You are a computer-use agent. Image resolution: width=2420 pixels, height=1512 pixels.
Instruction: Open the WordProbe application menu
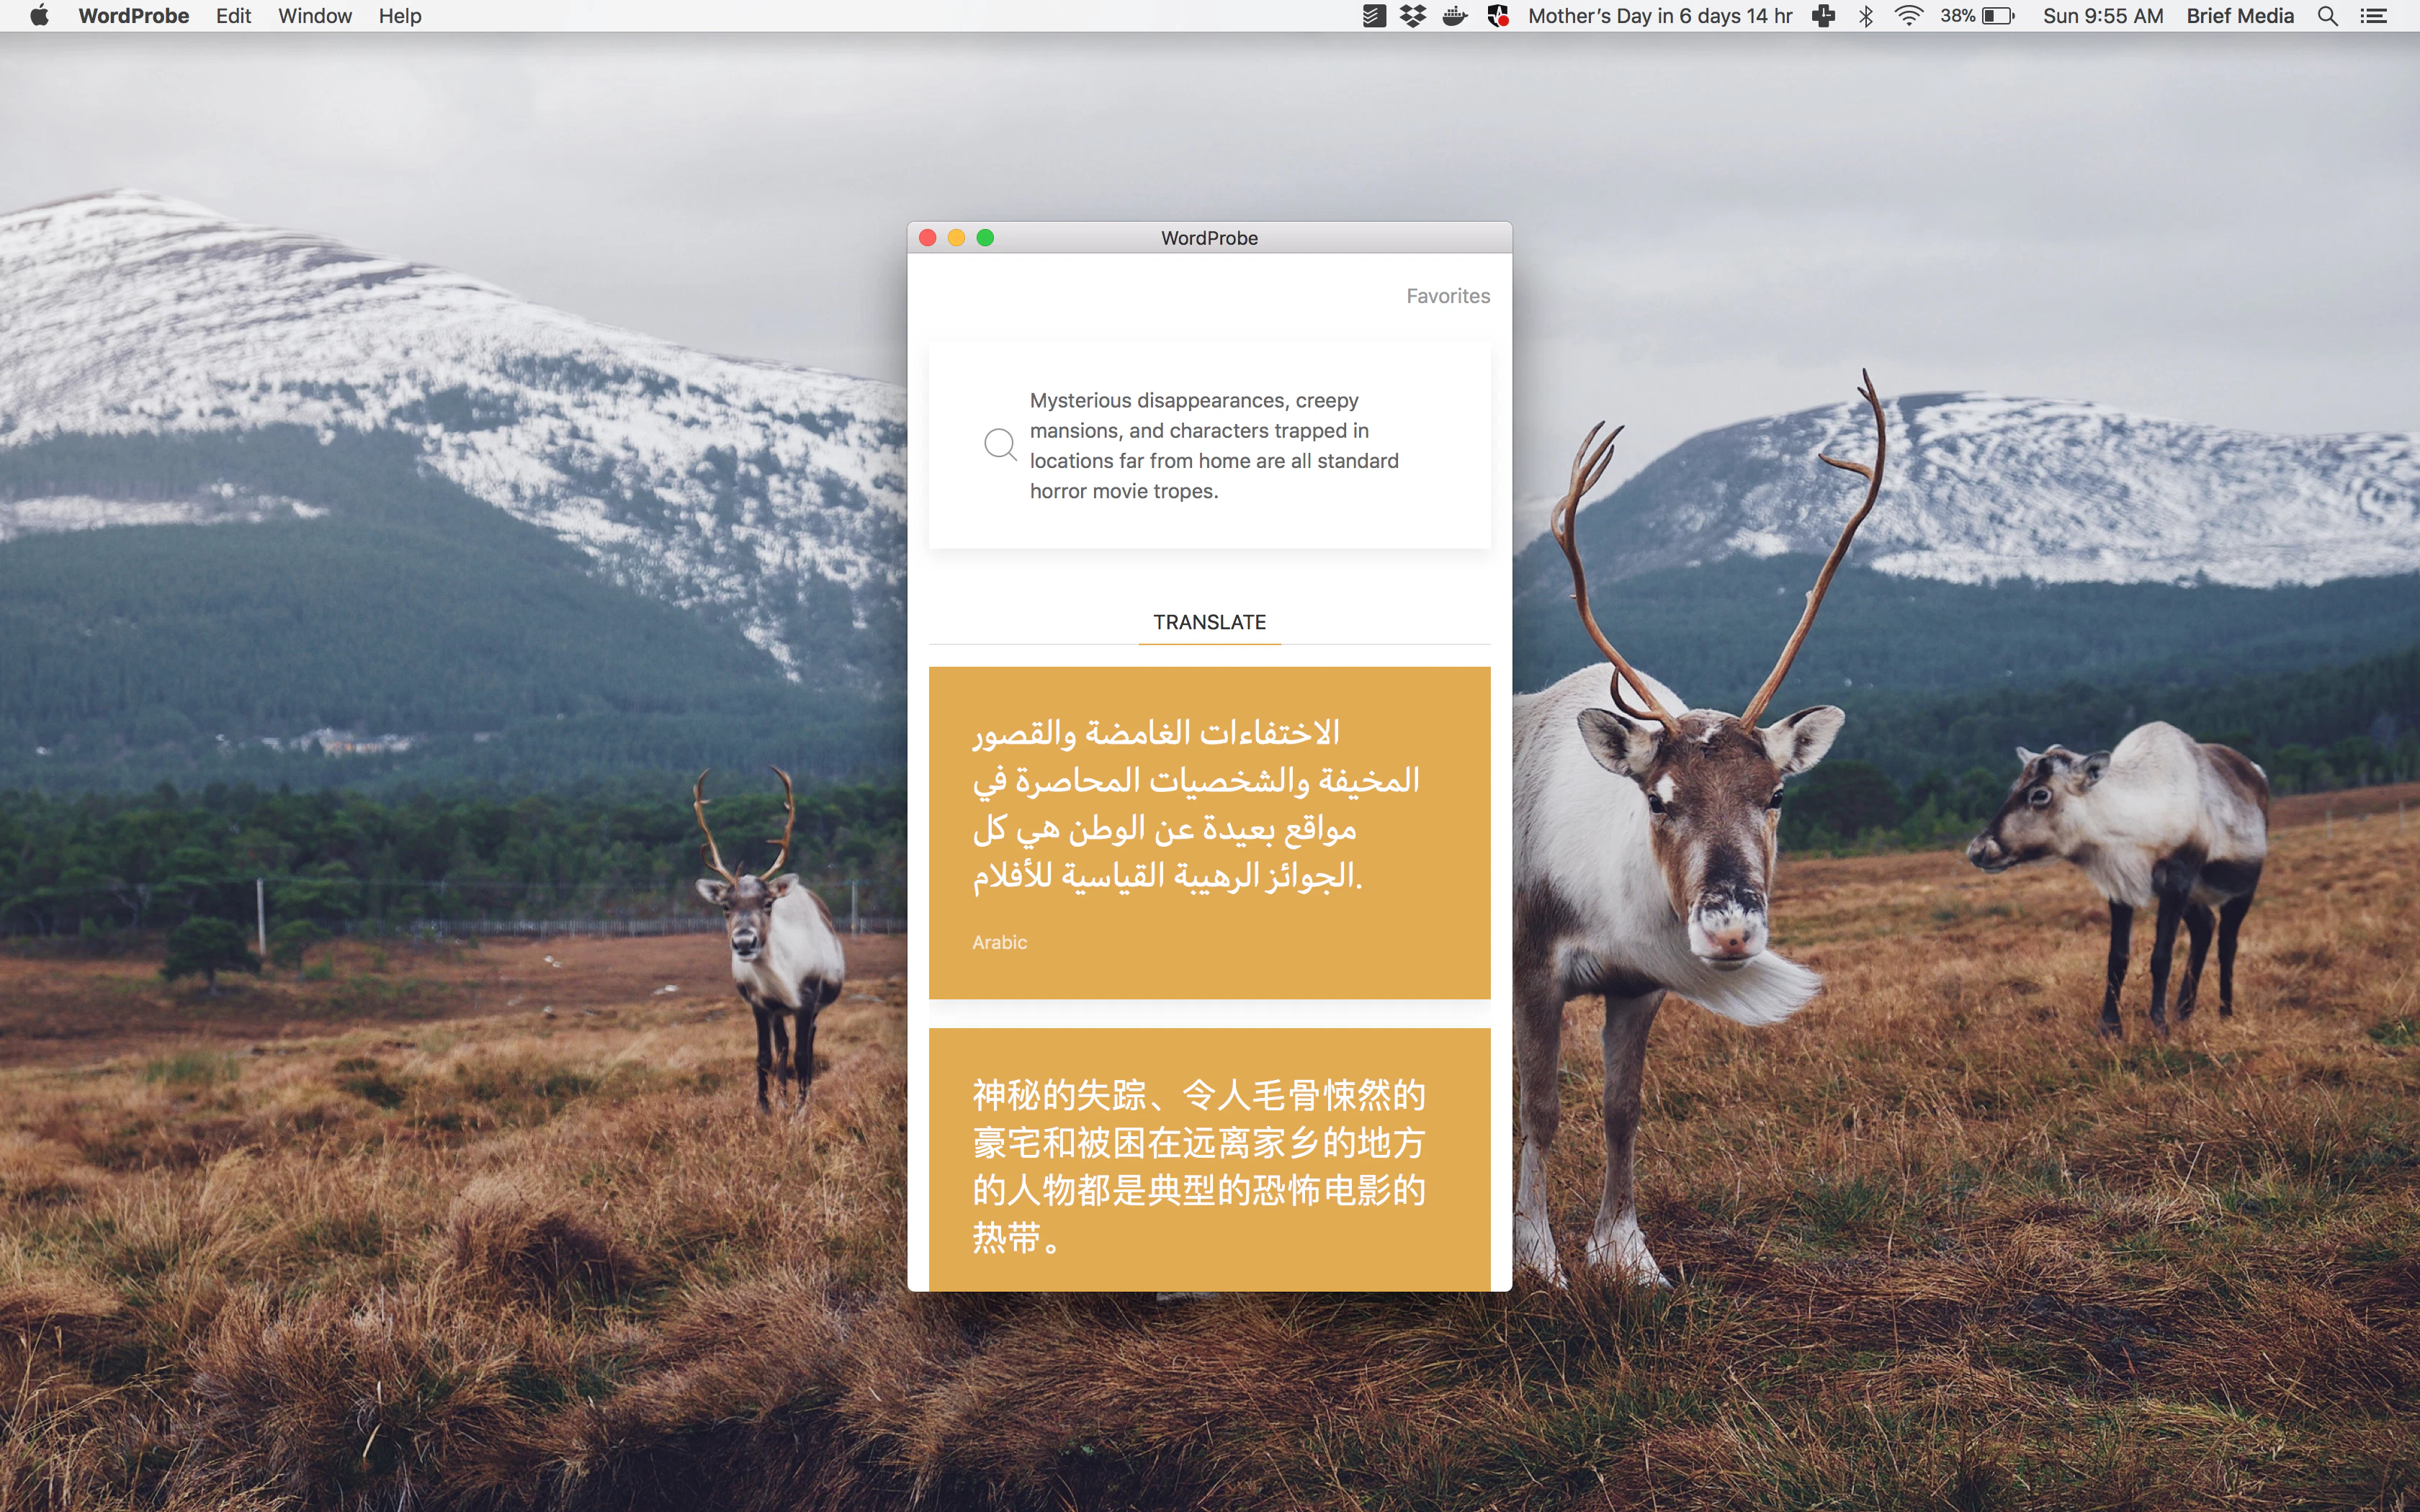coord(133,15)
